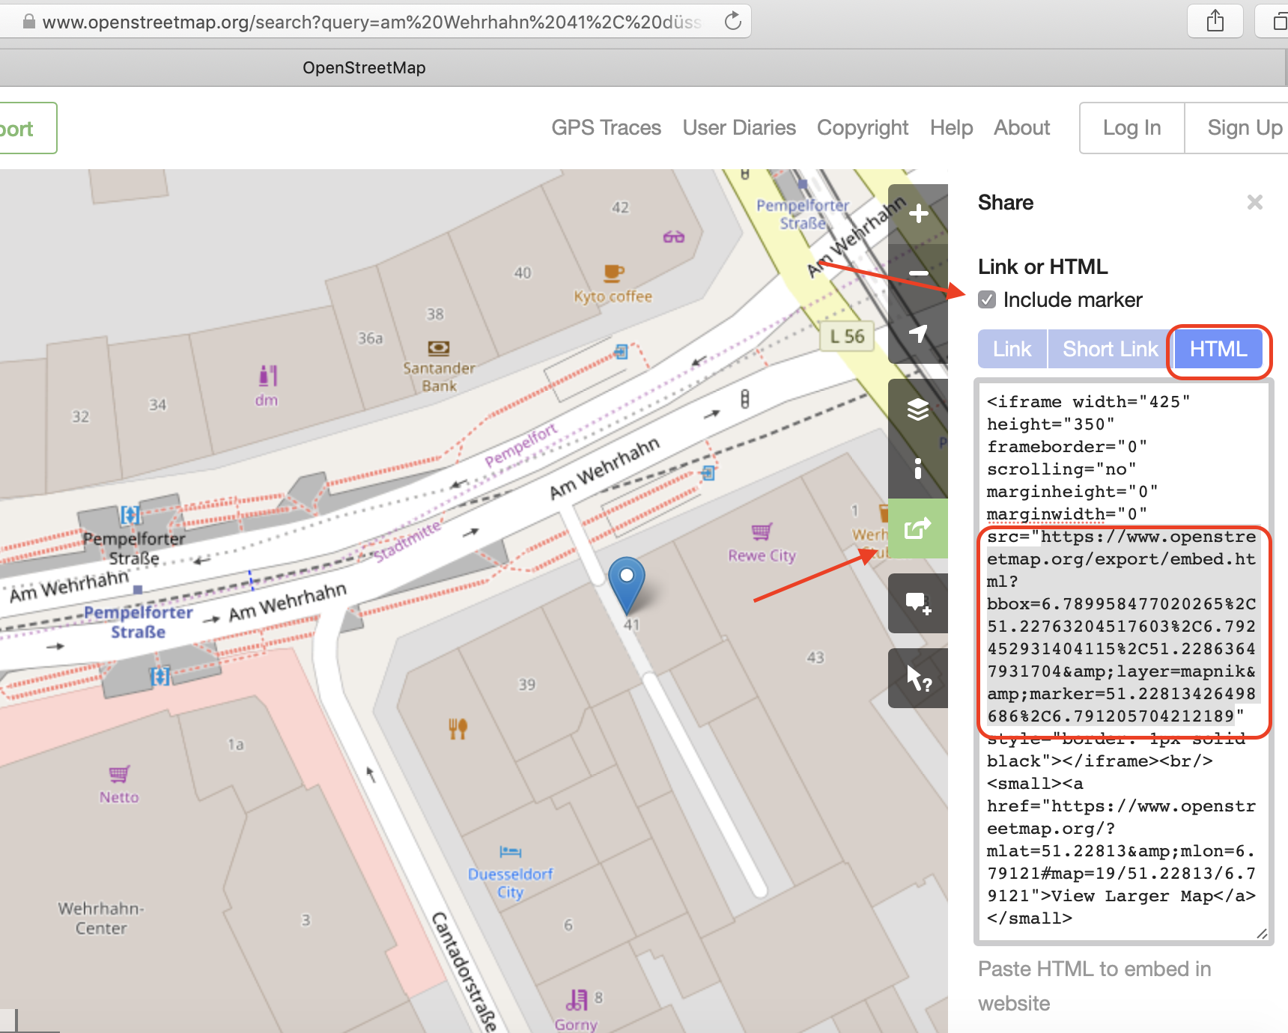1288x1033 pixels.
Task: Close the Share panel
Action: (1255, 202)
